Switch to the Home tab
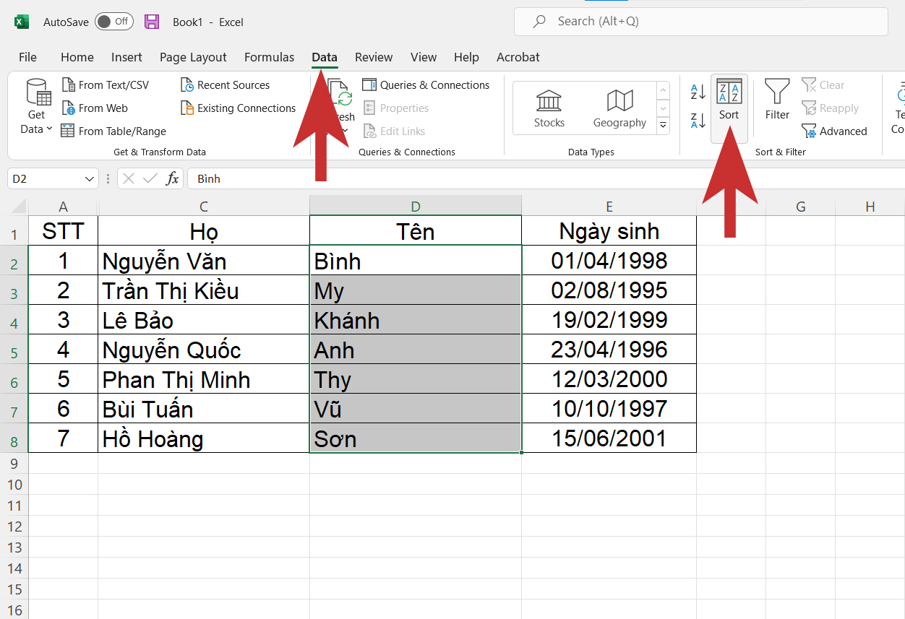The height and width of the screenshot is (619, 905). pos(77,57)
